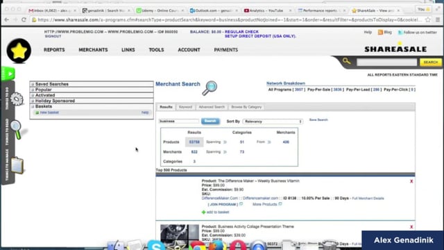444x250 pixels.
Task: Click popup icon beside Join Program
Action: coord(241,203)
